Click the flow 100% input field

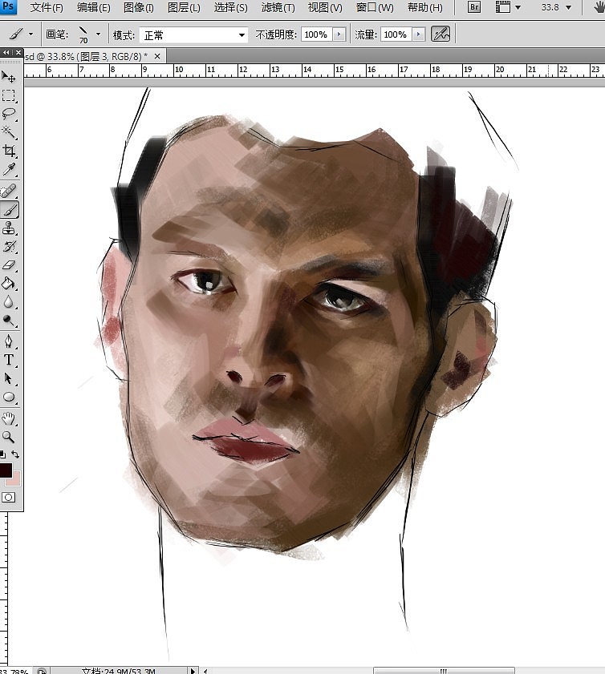click(396, 34)
